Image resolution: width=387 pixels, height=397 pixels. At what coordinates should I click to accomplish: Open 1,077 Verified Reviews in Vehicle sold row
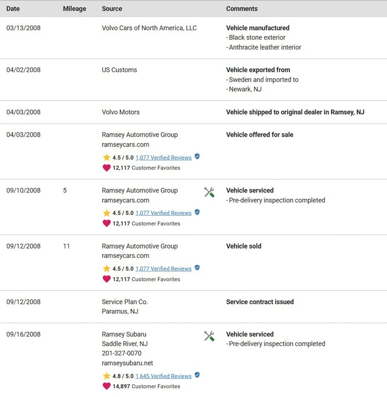click(164, 269)
